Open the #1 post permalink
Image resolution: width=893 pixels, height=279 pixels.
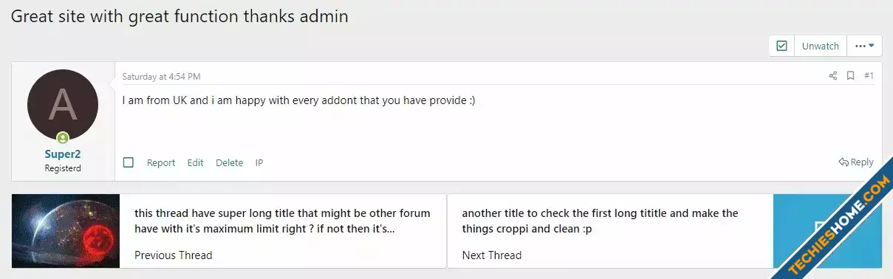click(x=869, y=76)
